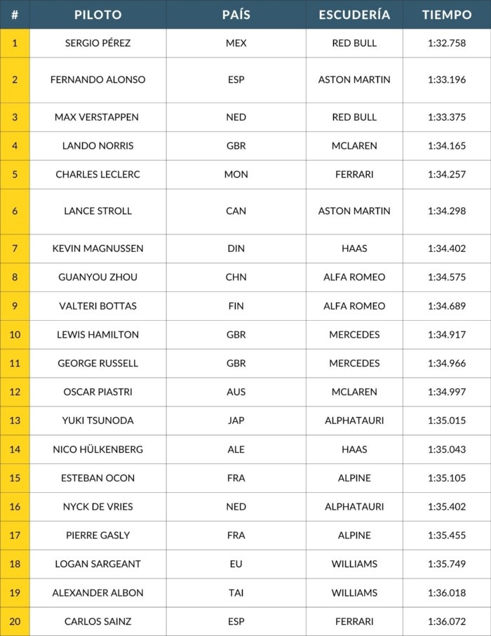The height and width of the screenshot is (636, 491).
Task: Click the ESCUDERÍA column header
Action: 354,15
